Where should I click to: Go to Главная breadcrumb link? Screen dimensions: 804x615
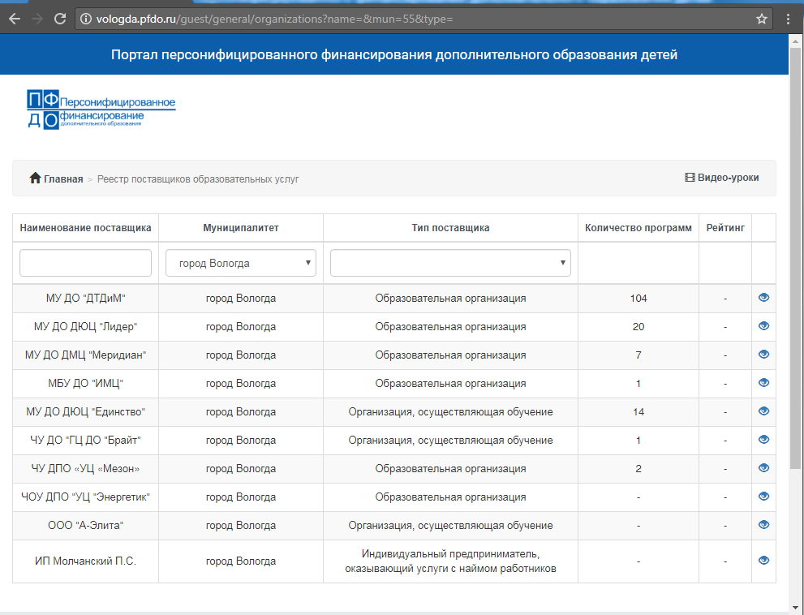[x=63, y=179]
